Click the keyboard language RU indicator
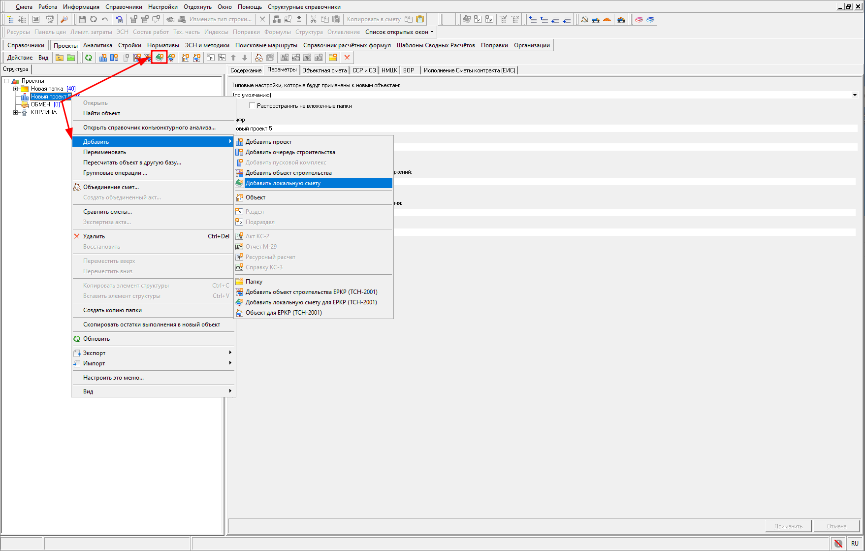Viewport: 865px width, 551px height. (854, 543)
